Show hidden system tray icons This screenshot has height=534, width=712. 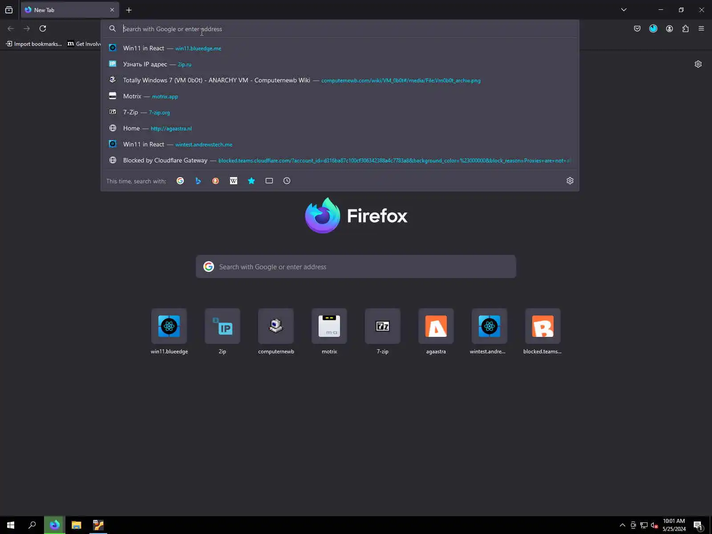pos(623,525)
